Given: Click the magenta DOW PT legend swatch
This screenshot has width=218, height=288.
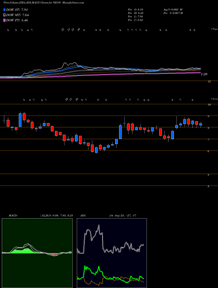Looking at the screenshot, I should [x=5, y=20].
